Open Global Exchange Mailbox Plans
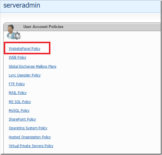162x155 pixels. point(33,66)
